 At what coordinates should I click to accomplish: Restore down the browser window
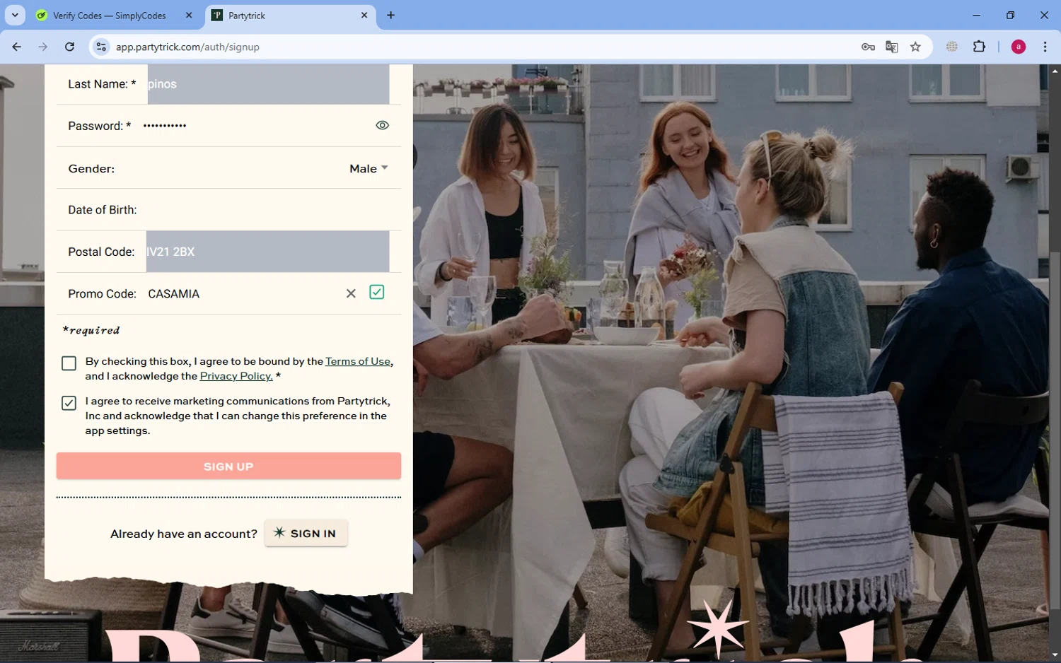point(1010,15)
